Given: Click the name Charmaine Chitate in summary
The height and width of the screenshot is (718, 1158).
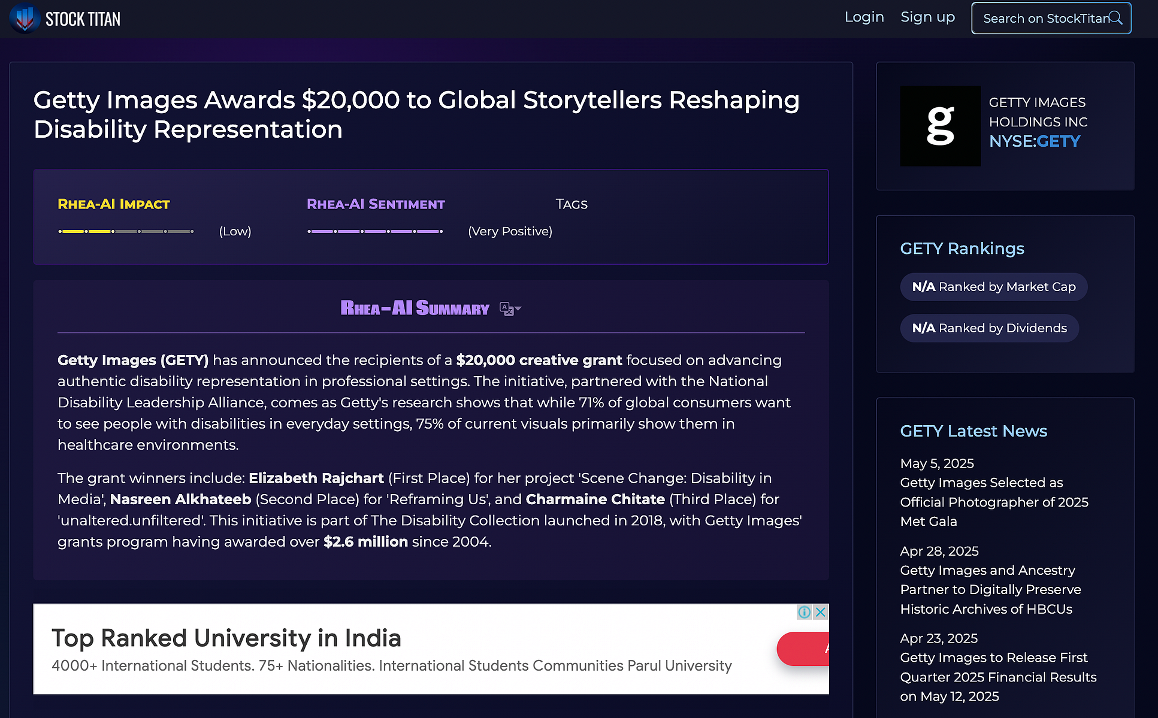Looking at the screenshot, I should coord(595,499).
